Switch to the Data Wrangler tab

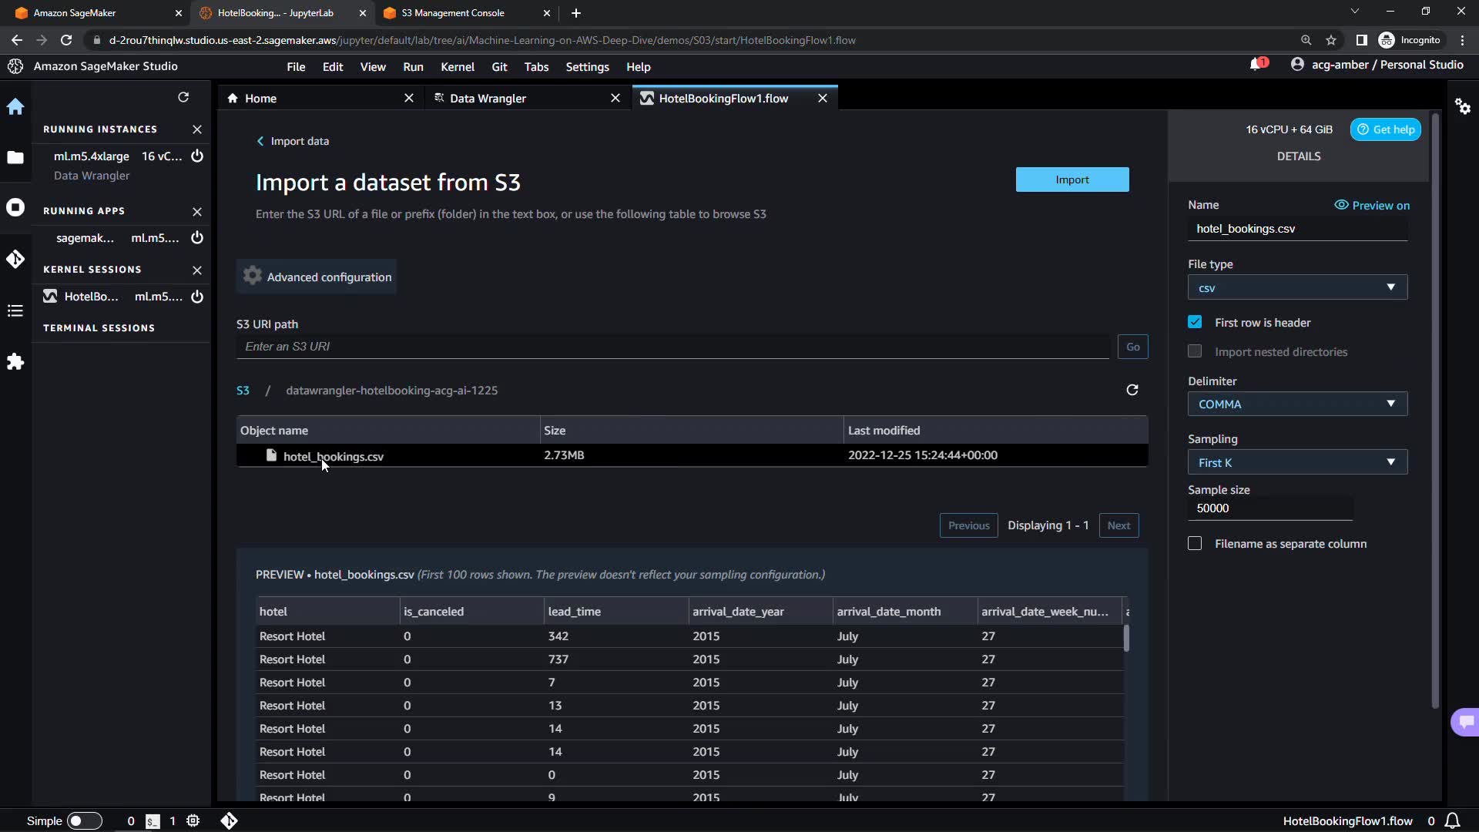(x=488, y=99)
